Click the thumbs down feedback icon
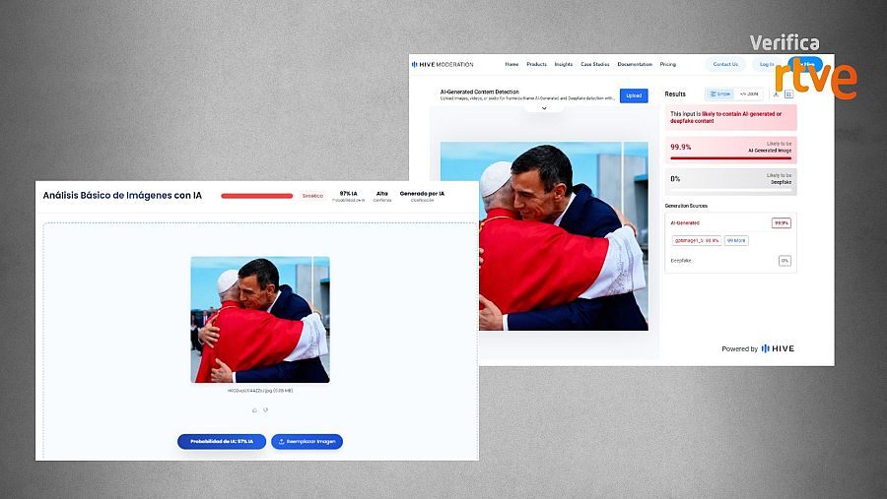Image resolution: width=887 pixels, height=499 pixels. (x=265, y=410)
